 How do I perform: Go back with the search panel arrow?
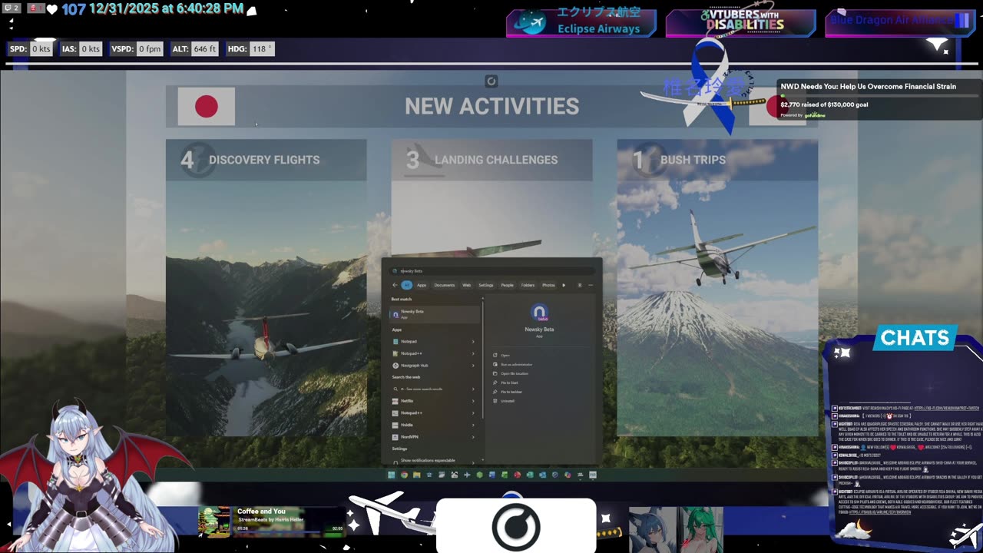coord(395,285)
